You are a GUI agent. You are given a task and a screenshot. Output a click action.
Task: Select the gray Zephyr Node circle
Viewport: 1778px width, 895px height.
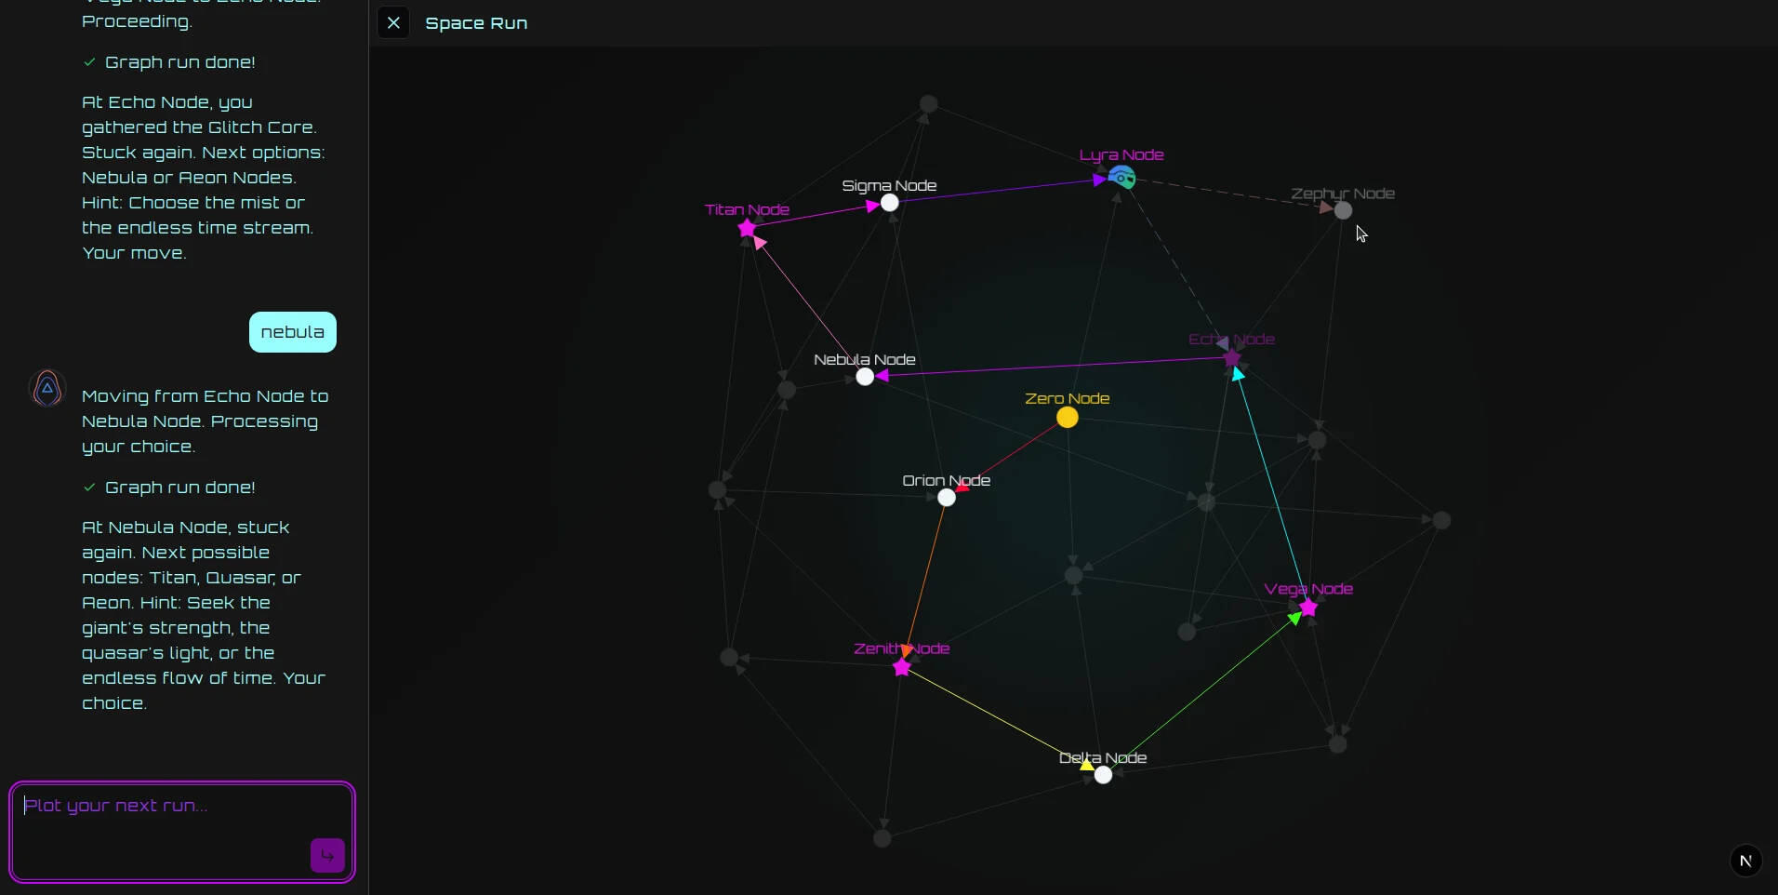click(x=1343, y=210)
